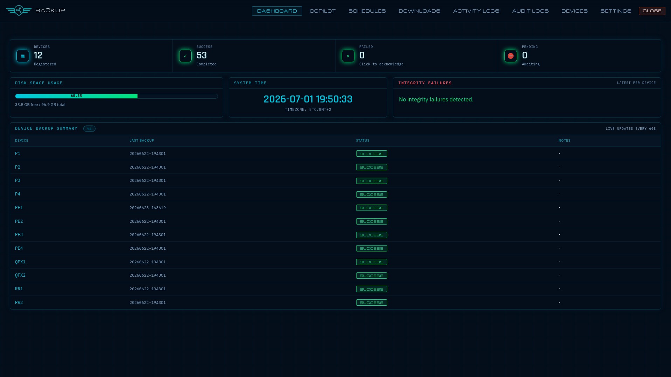This screenshot has width=671, height=377.
Task: Open the Schedules tab
Action: tap(367, 11)
